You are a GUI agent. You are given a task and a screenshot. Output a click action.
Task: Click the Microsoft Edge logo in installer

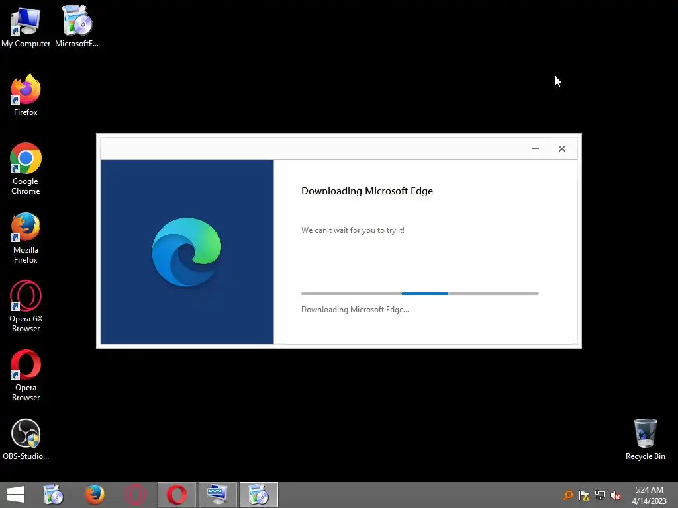[187, 252]
